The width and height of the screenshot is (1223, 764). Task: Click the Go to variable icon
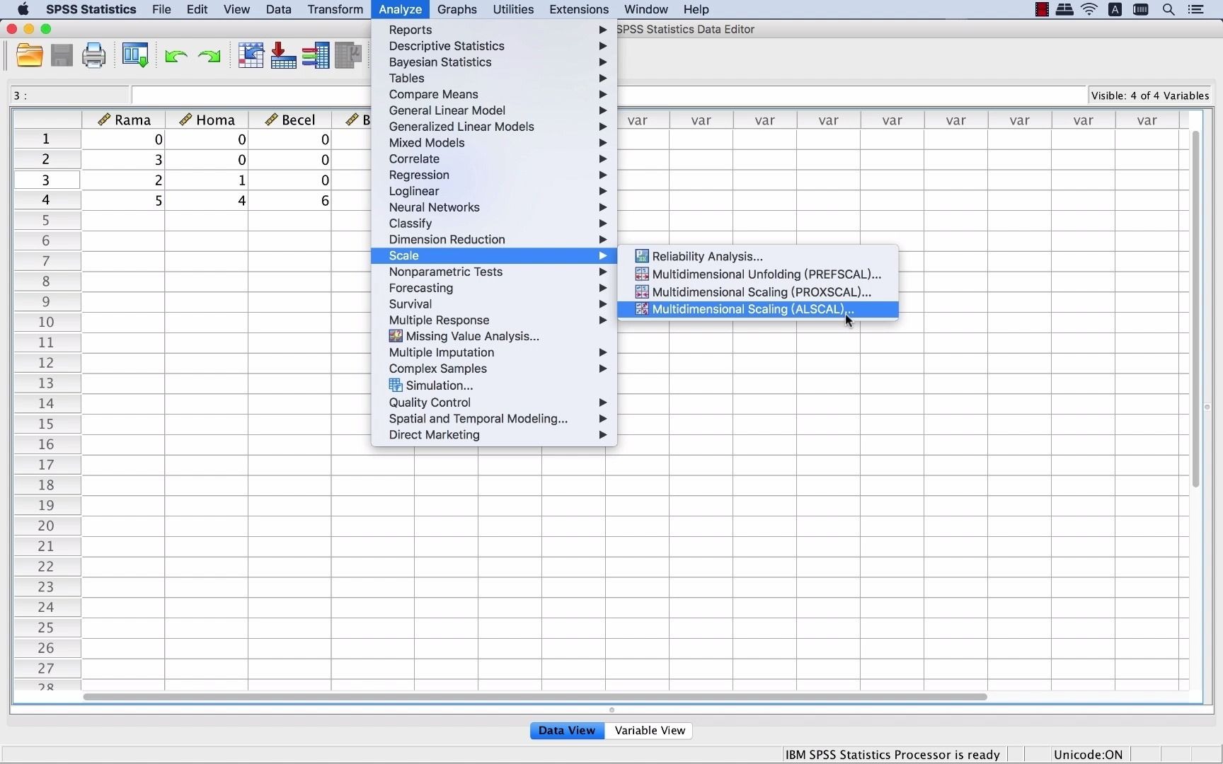point(283,55)
